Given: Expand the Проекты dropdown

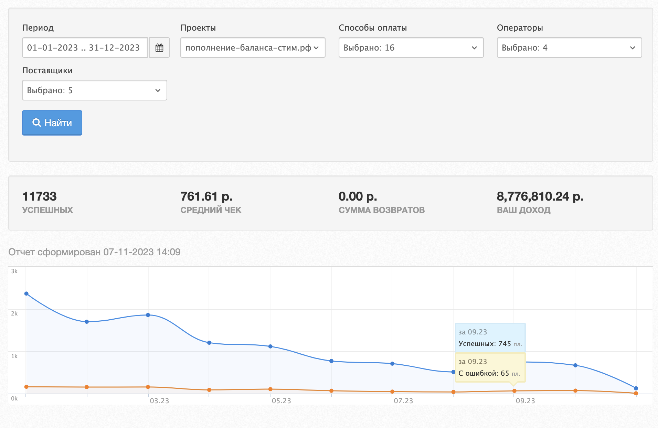Looking at the screenshot, I should [253, 47].
